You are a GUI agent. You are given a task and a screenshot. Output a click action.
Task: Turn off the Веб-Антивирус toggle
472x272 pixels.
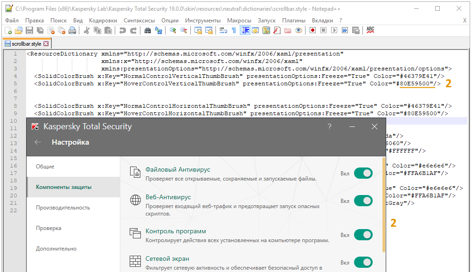[363, 201]
